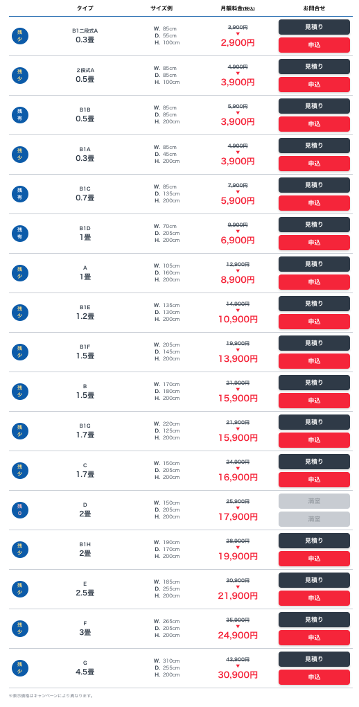Click 見積り for B1C 0.7畳 unit
This screenshot has width=359, height=707.
314,185
